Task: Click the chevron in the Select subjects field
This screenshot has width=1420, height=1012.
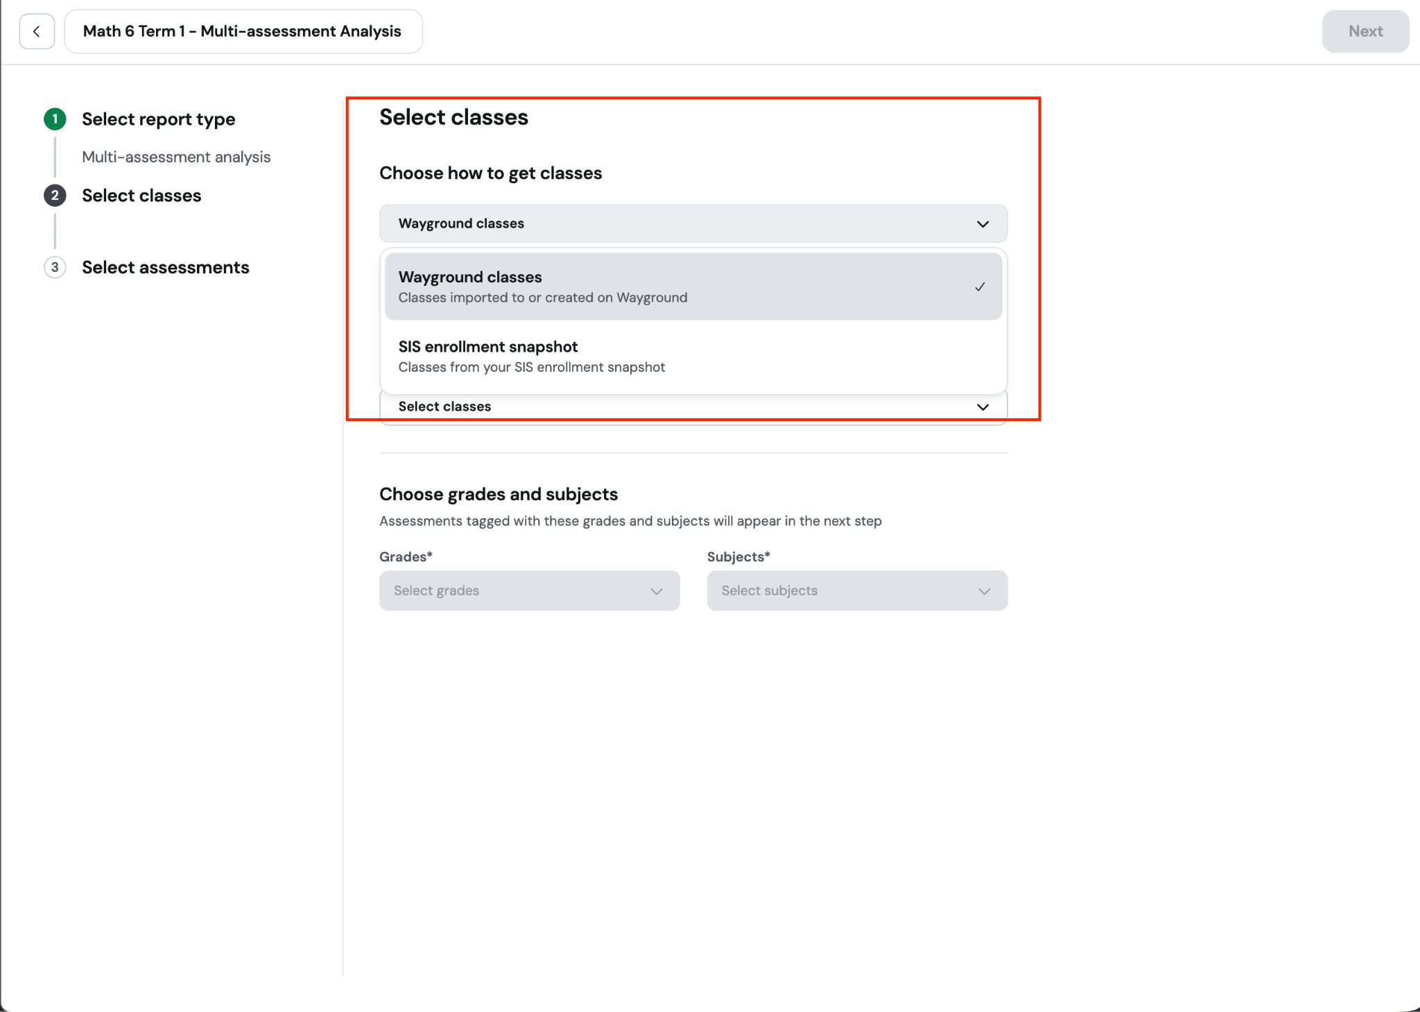Action: (x=984, y=591)
